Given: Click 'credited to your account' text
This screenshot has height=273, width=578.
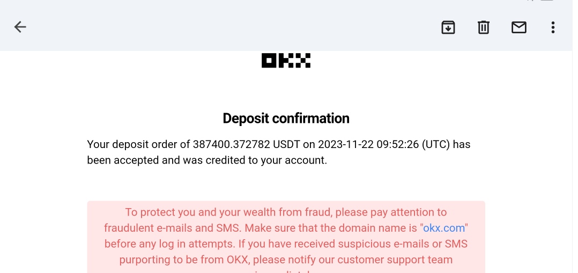Looking at the screenshot, I should pos(266,160).
